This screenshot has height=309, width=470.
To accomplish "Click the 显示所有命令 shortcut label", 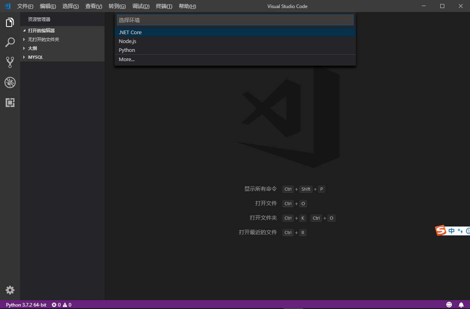I will click(x=261, y=189).
